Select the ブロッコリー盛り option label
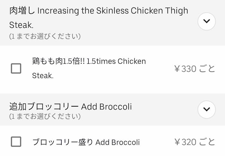Image resolution: width=225 pixels, height=156 pixels. pyautogui.click(x=63, y=142)
